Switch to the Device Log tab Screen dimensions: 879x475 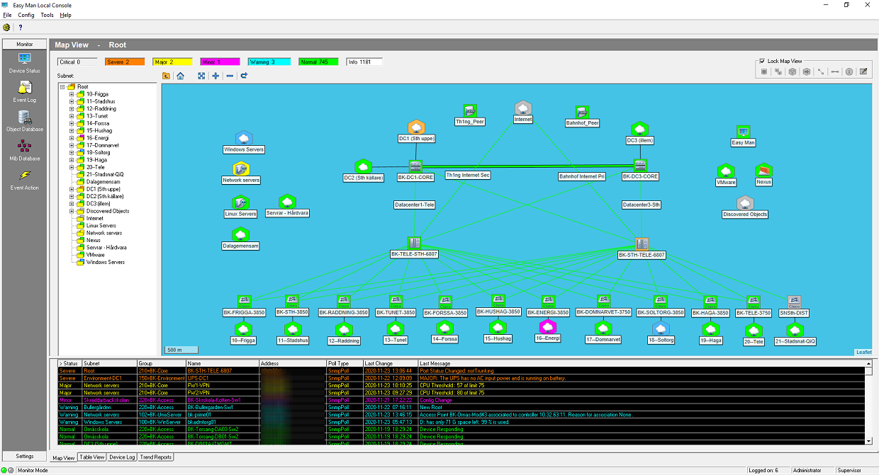(122, 457)
